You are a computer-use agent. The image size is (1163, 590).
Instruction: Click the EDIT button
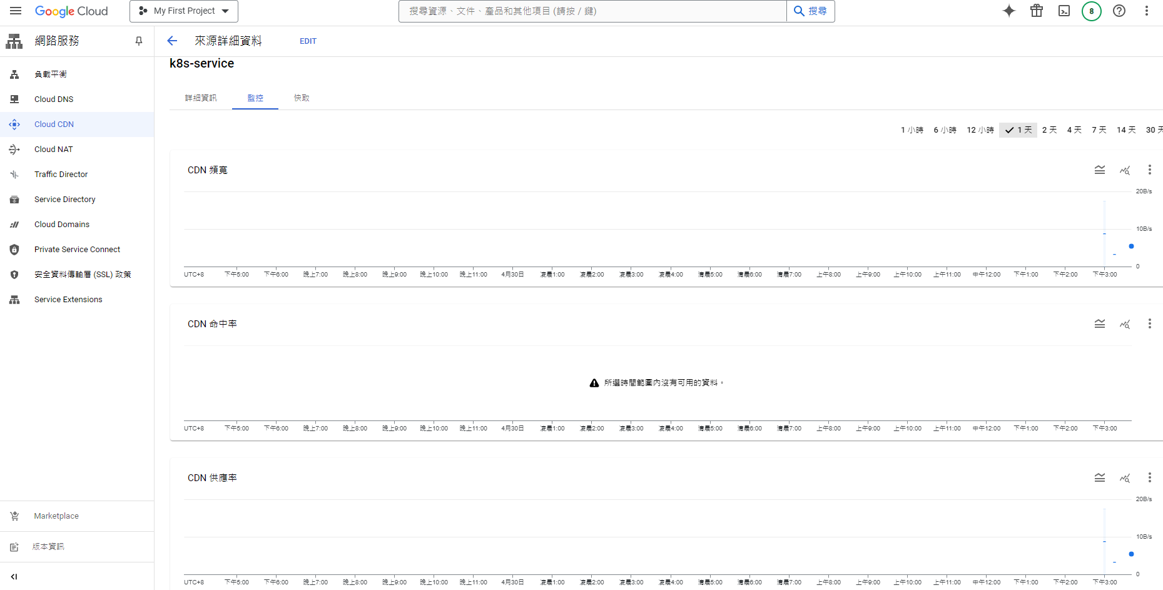tap(308, 41)
